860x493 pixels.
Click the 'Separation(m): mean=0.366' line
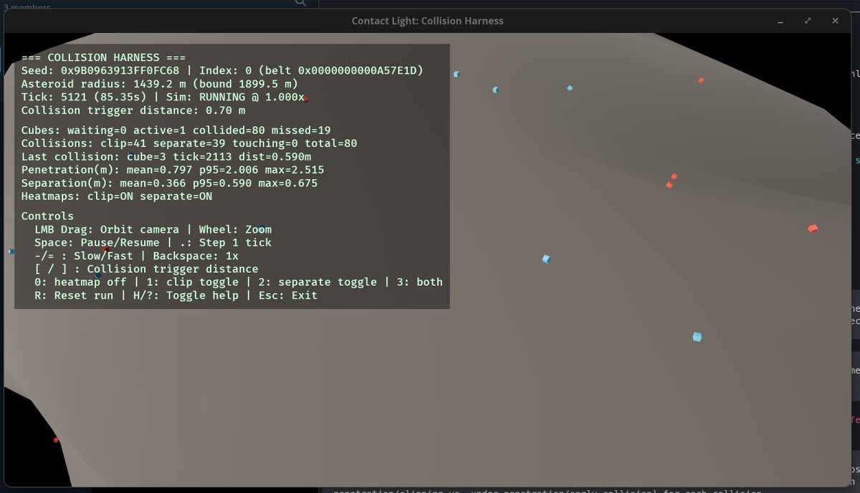click(170, 183)
